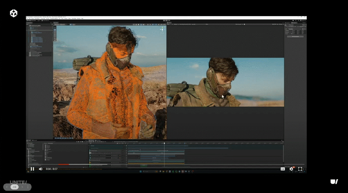Open the Window menu in Unity

[79, 19]
